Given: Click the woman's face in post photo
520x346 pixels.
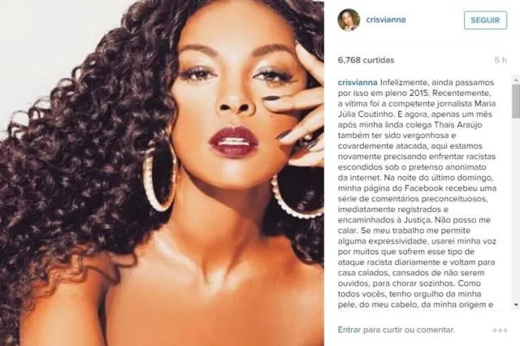Looking at the screenshot, I should pos(232,99).
